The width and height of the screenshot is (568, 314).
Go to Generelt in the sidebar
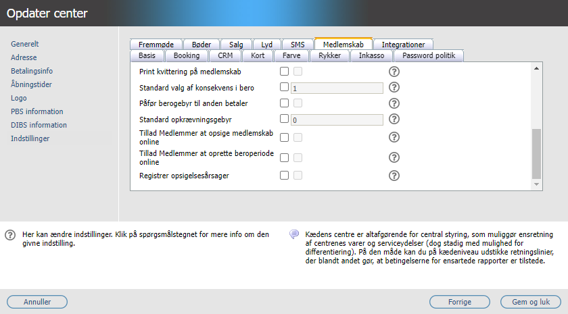coord(24,44)
